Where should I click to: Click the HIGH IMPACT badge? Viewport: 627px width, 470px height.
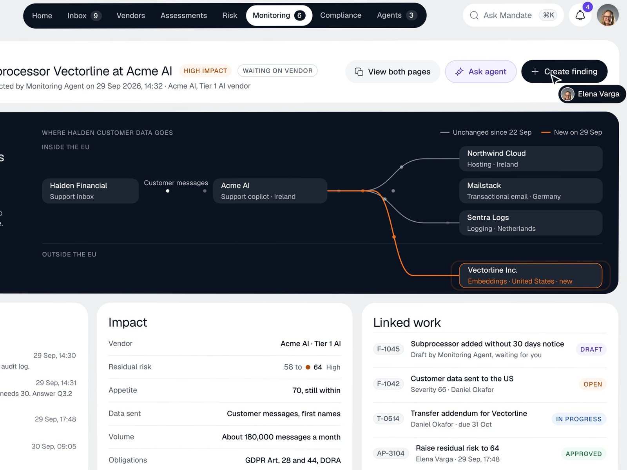205,71
